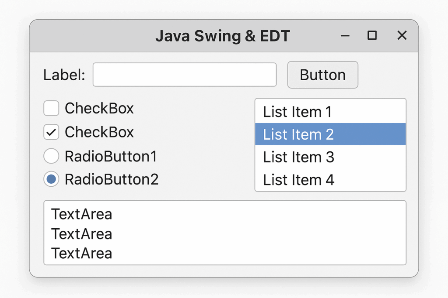Select the RadioButton1 option
This screenshot has height=298, width=448.
tap(51, 156)
